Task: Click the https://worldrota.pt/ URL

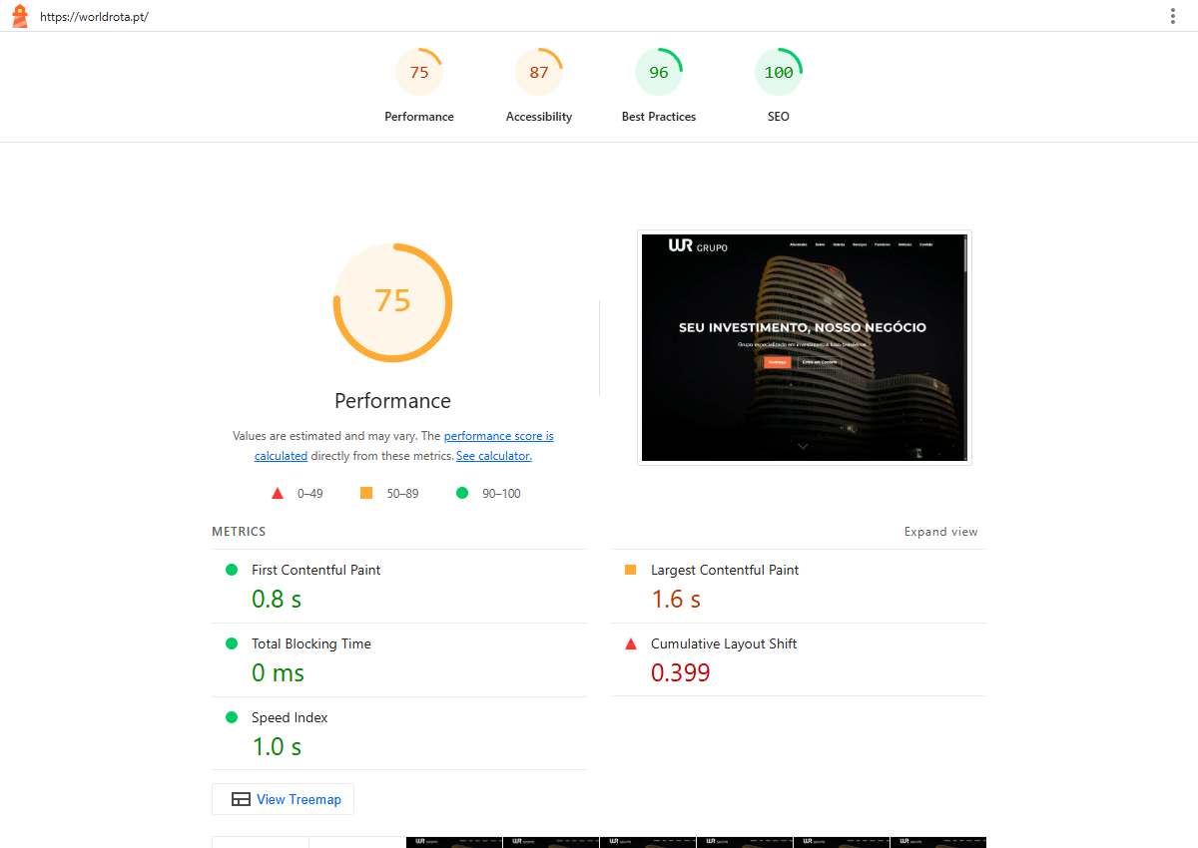Action: (94, 17)
